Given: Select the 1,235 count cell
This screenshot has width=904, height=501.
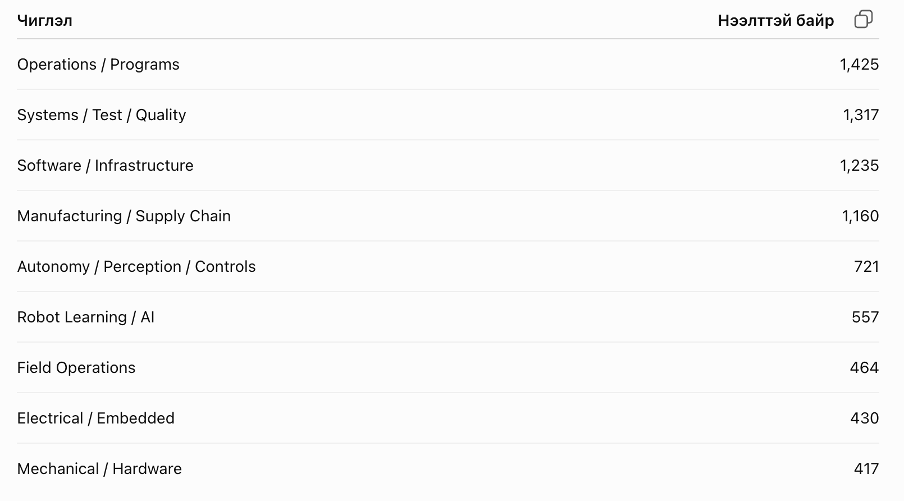Looking at the screenshot, I should point(859,166).
